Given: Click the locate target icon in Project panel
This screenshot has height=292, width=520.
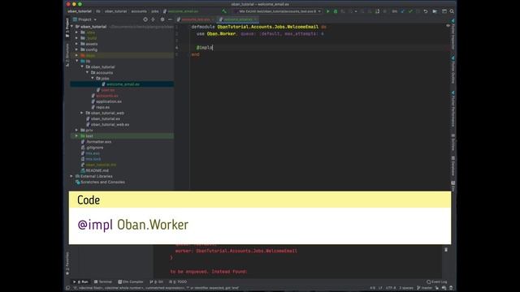Looking at the screenshot, I should coord(145,19).
